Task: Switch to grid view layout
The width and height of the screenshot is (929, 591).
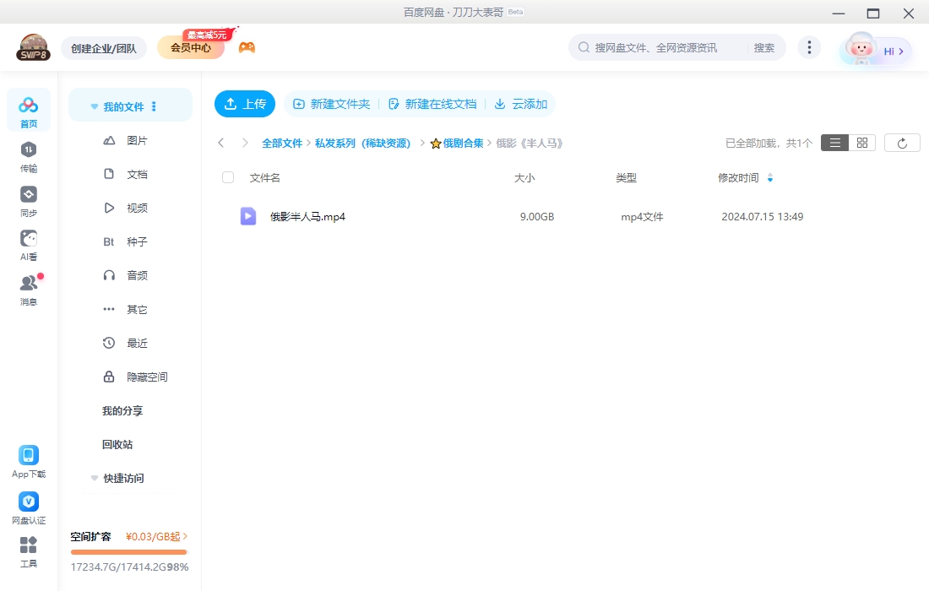Action: [x=861, y=142]
